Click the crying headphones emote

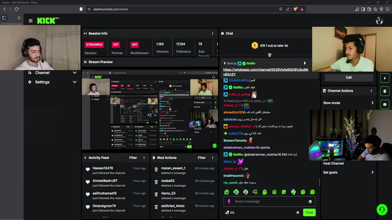point(236,192)
